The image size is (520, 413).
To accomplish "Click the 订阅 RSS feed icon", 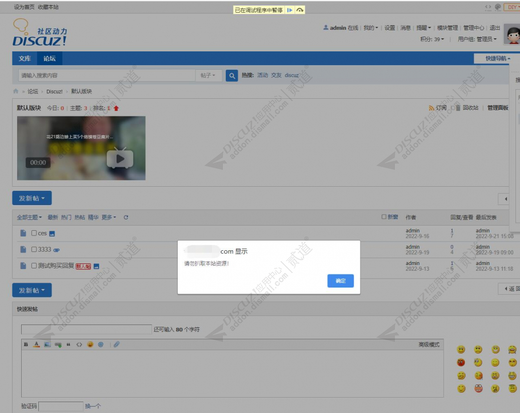I will (431, 108).
